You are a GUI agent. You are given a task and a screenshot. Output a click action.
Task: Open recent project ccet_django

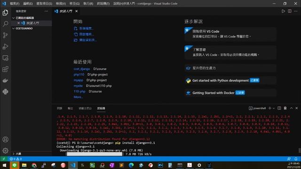pyautogui.click(x=82, y=69)
